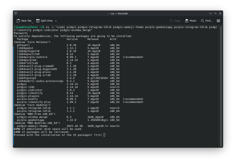The image size is (236, 163).
Task: Minimize the Konsole window
Action: point(210,13)
